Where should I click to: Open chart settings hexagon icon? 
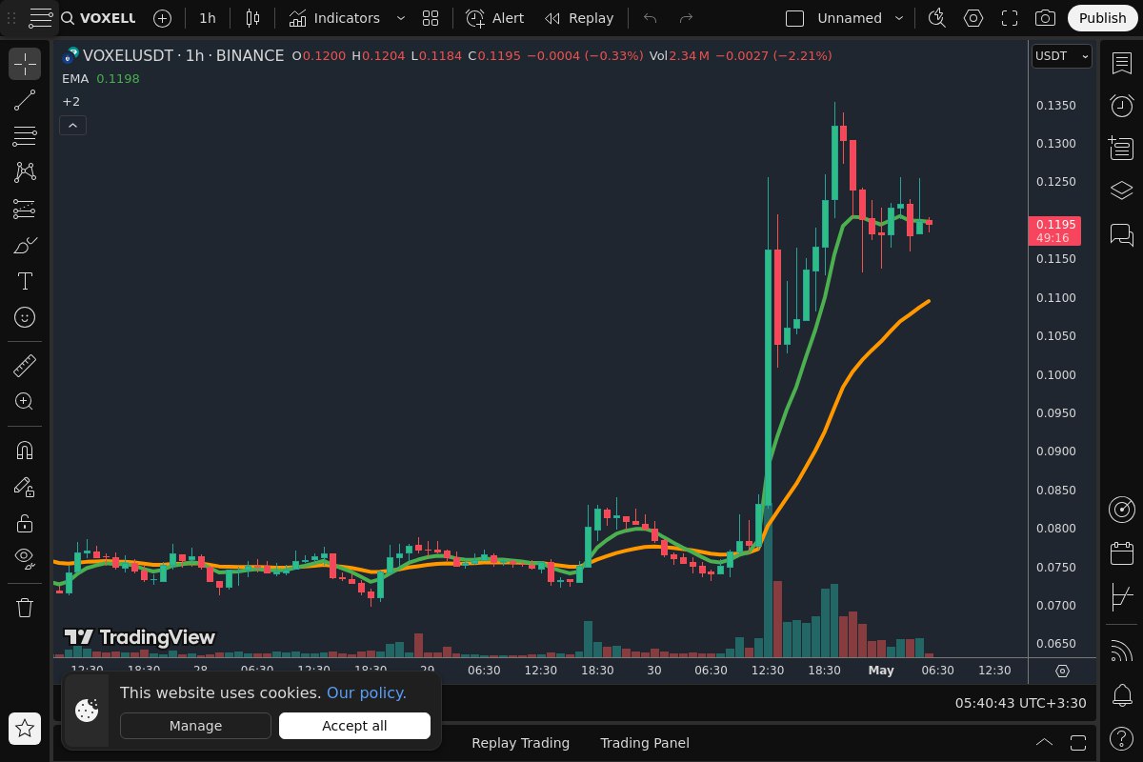973,18
